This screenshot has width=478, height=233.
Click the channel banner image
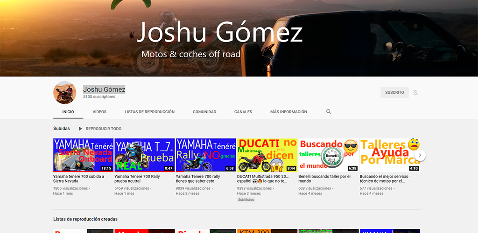(x=239, y=38)
